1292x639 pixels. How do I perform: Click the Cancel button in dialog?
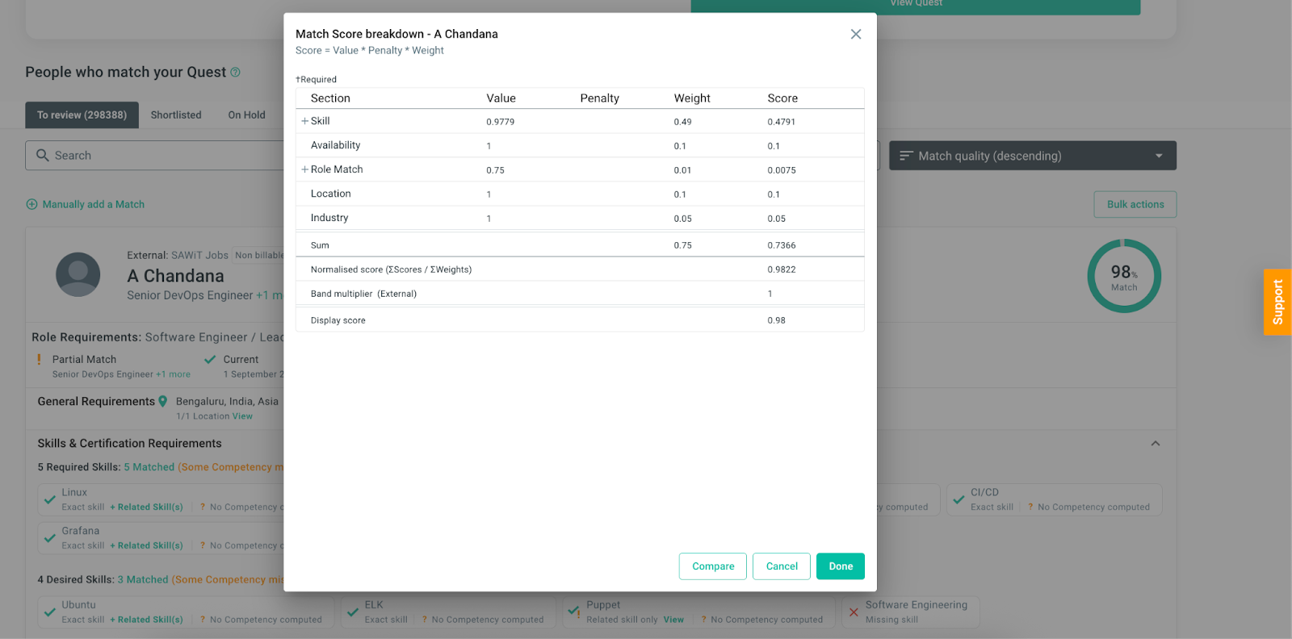click(x=781, y=566)
